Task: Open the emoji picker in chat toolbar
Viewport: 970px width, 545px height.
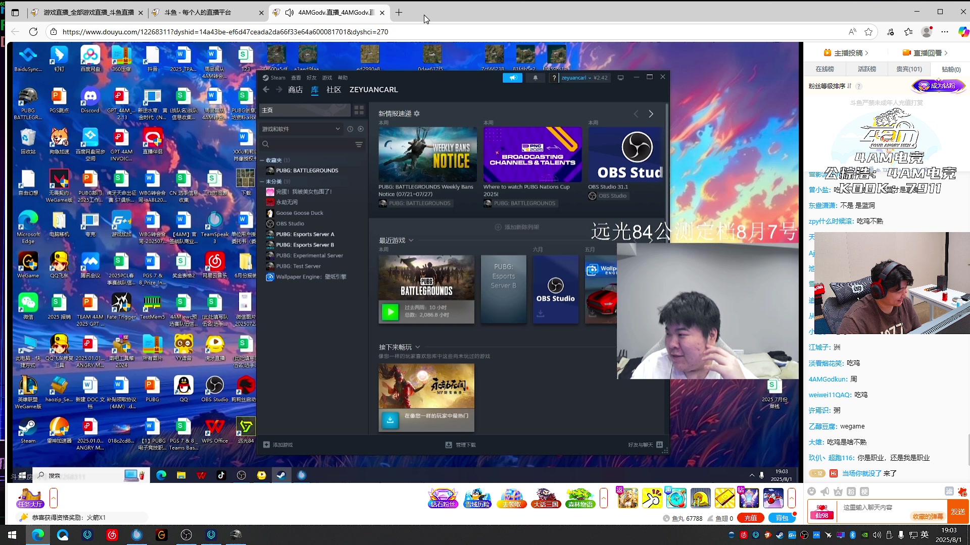Action: [x=811, y=492]
